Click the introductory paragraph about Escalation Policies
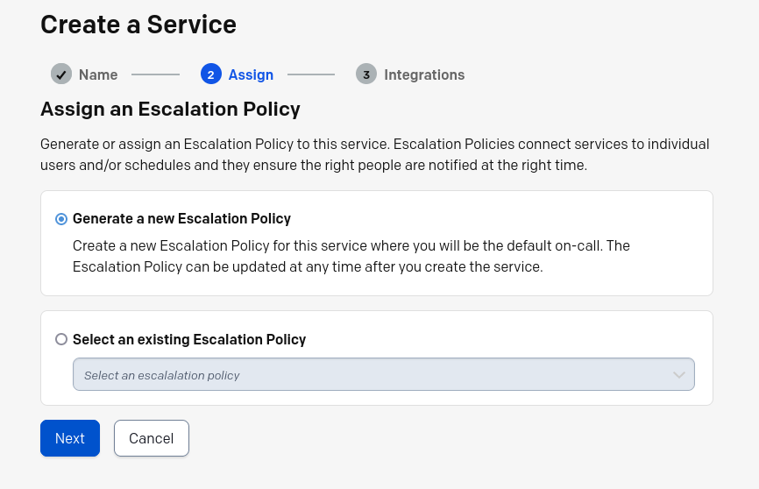The image size is (759, 489). [374, 154]
